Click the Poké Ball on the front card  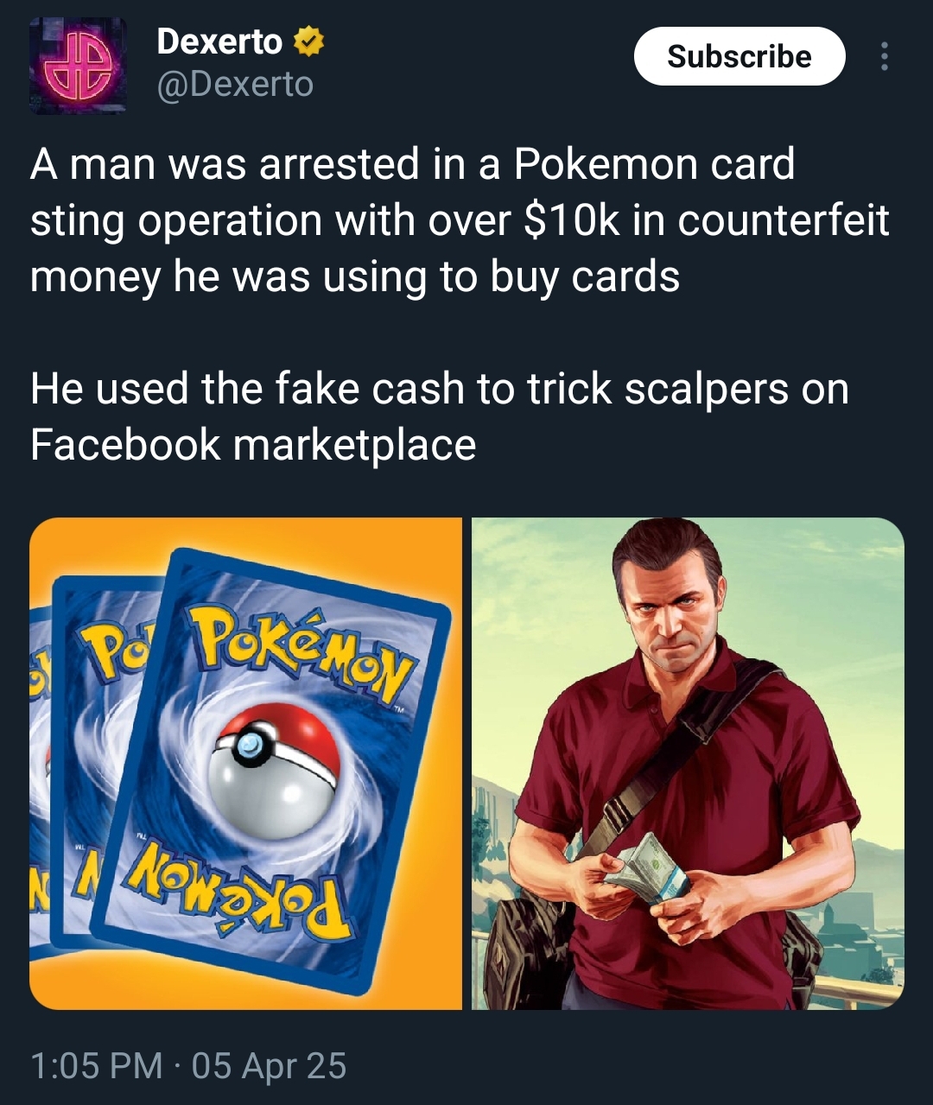[275, 759]
